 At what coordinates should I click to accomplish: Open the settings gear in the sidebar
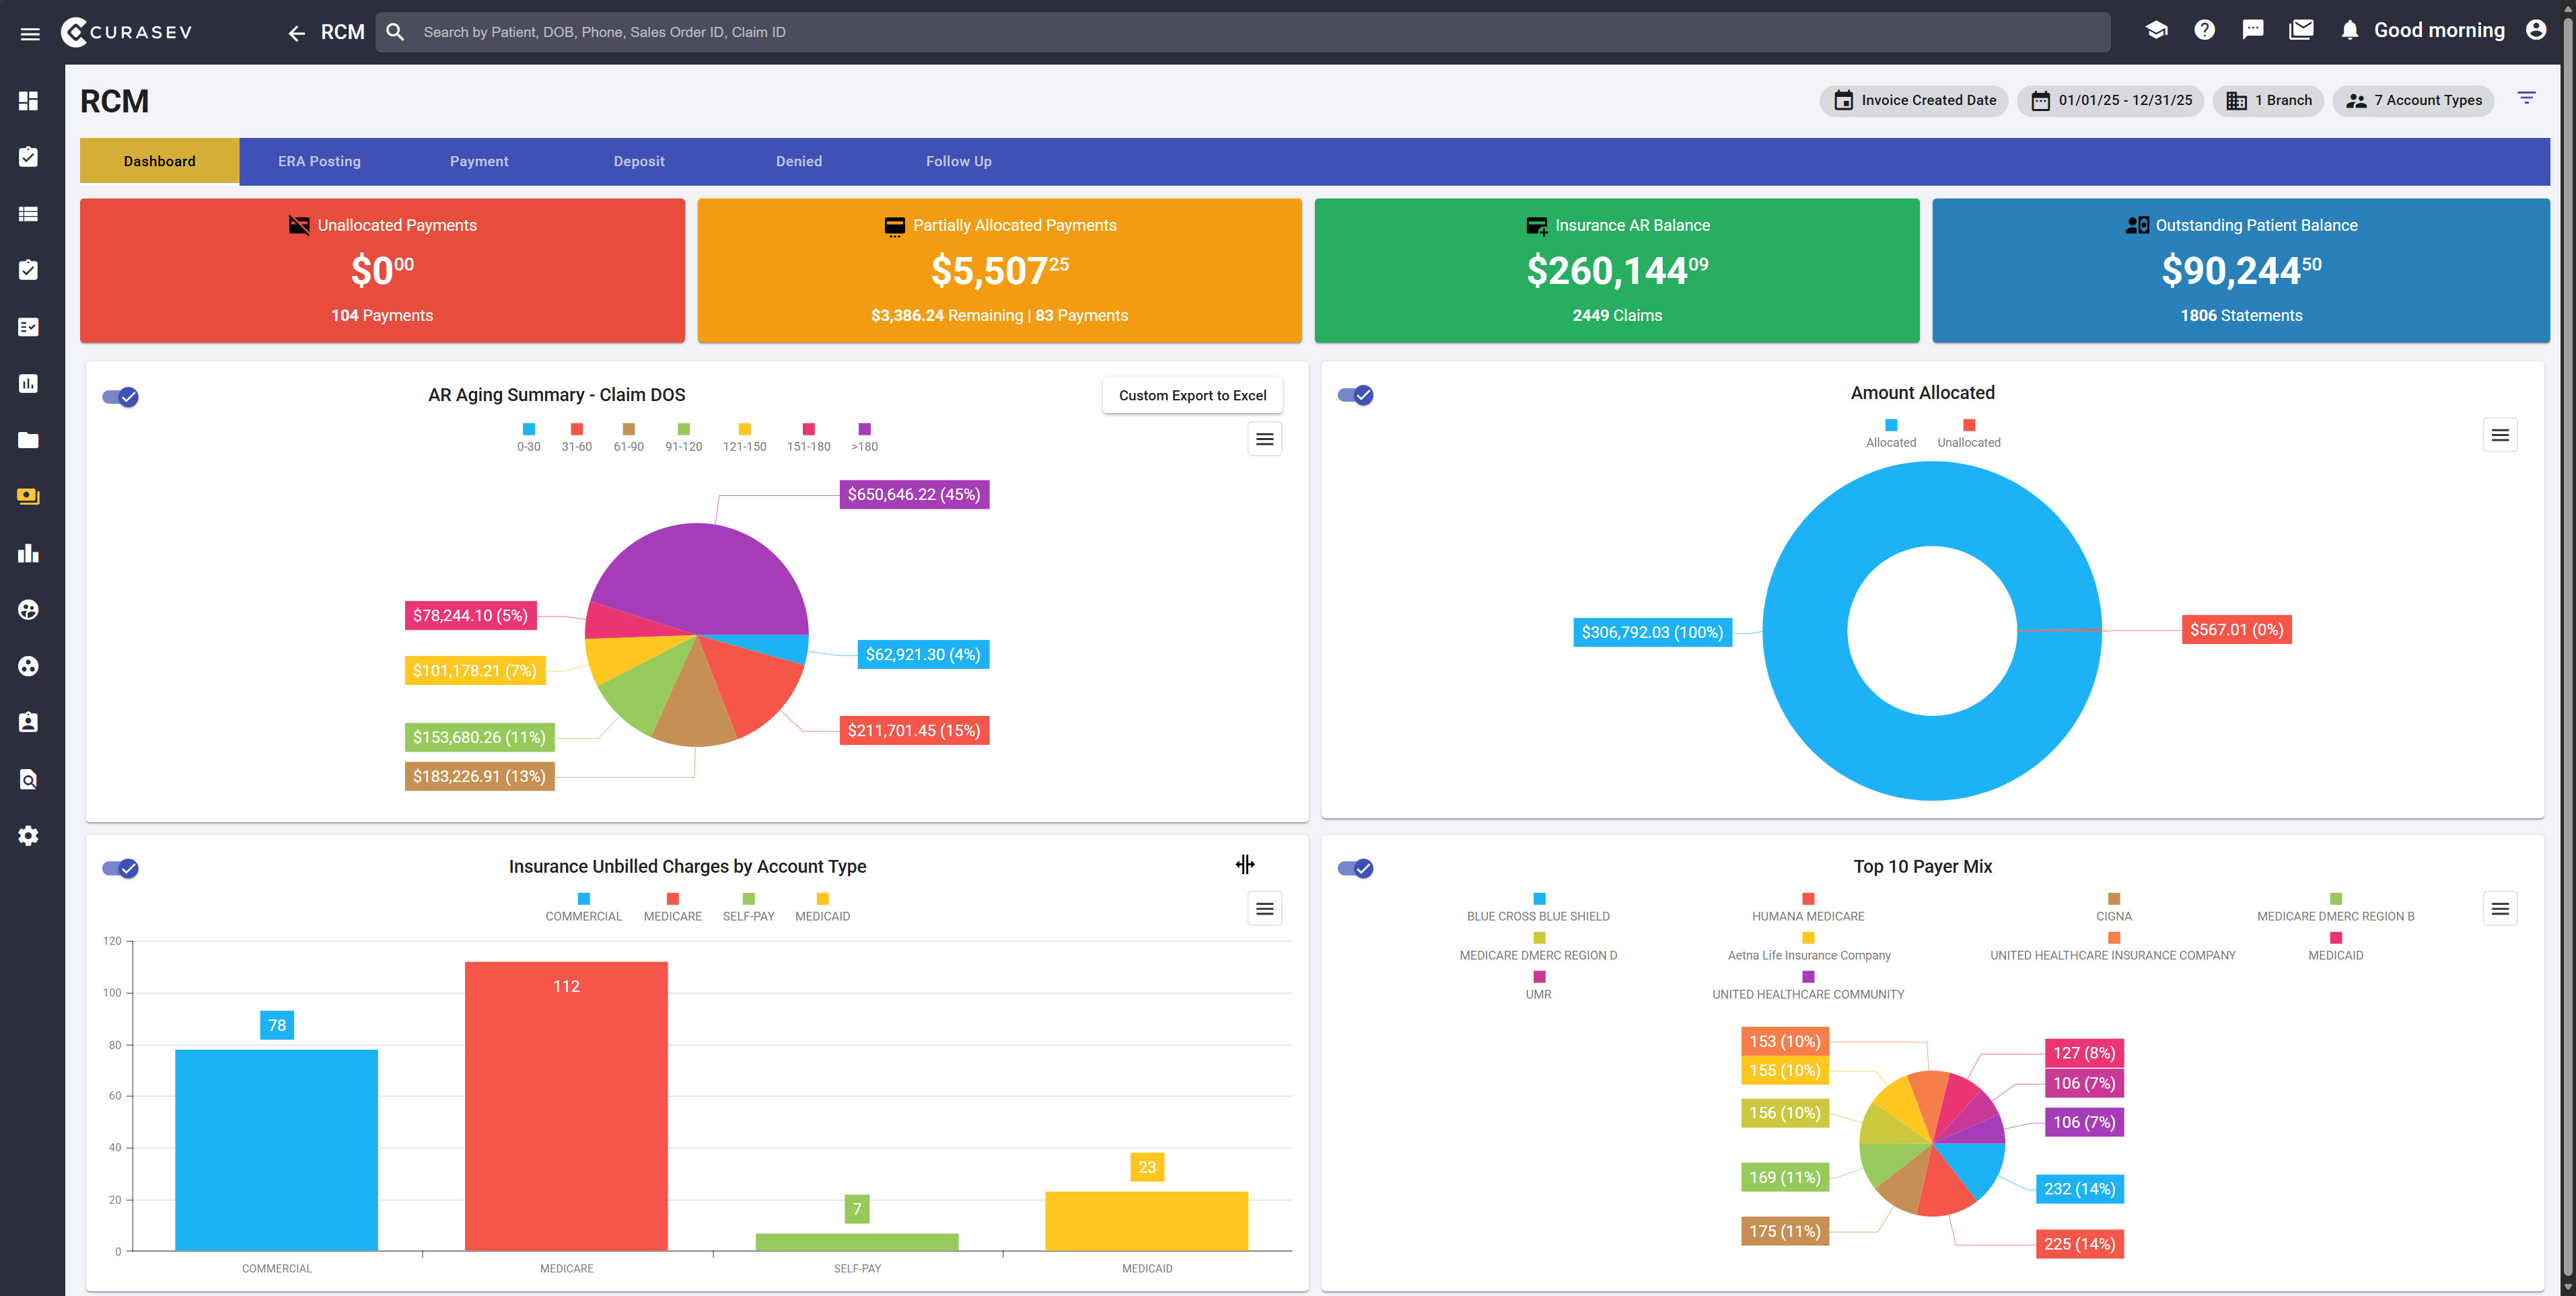[28, 836]
